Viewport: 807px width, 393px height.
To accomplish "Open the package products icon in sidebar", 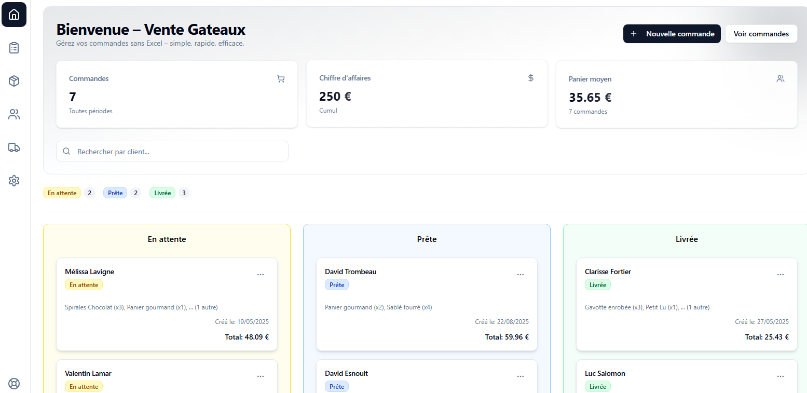I will pos(13,81).
